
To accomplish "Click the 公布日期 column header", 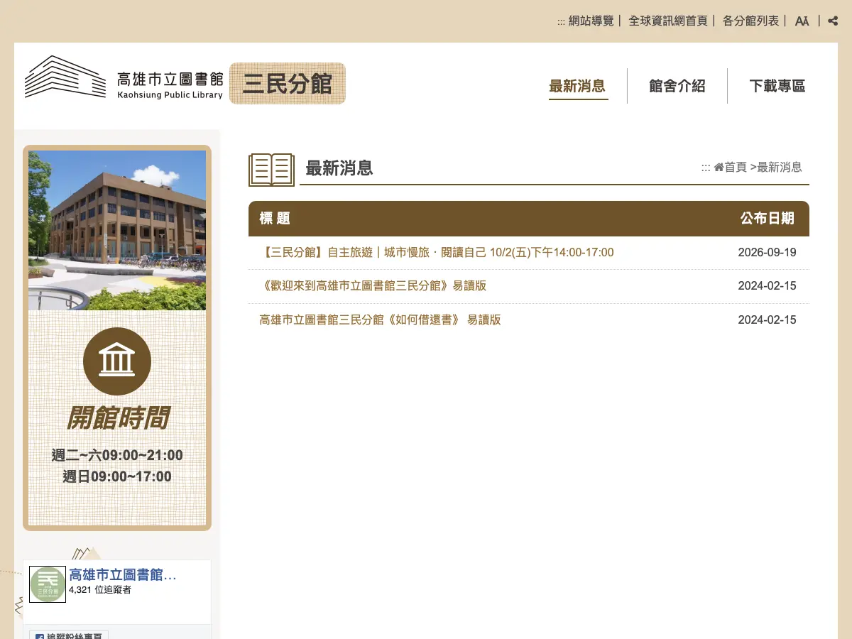I will coord(767,219).
